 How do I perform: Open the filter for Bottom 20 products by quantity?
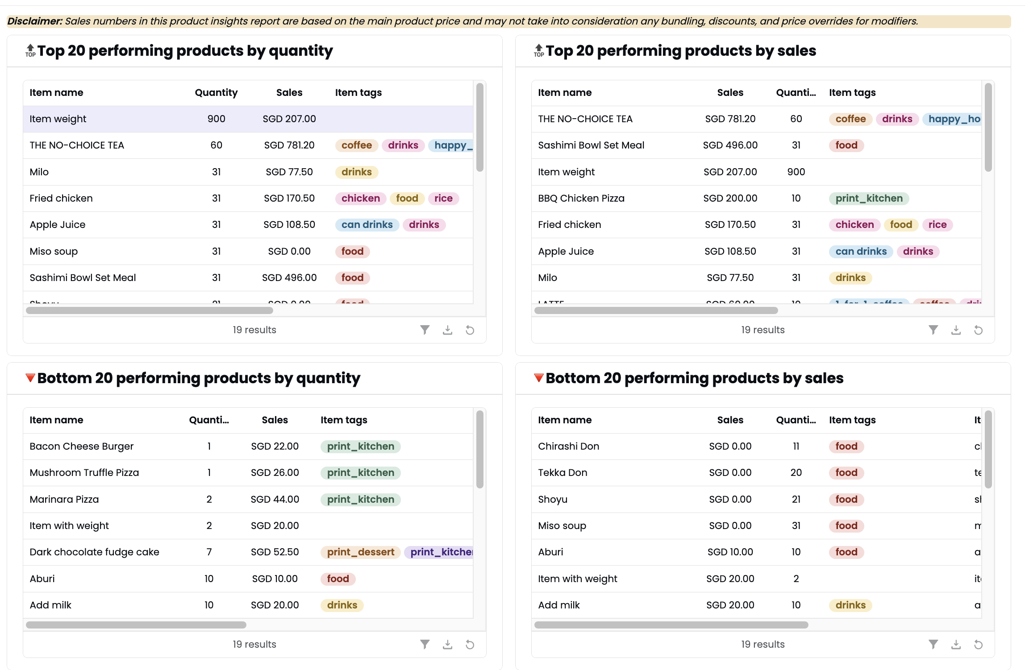425,644
